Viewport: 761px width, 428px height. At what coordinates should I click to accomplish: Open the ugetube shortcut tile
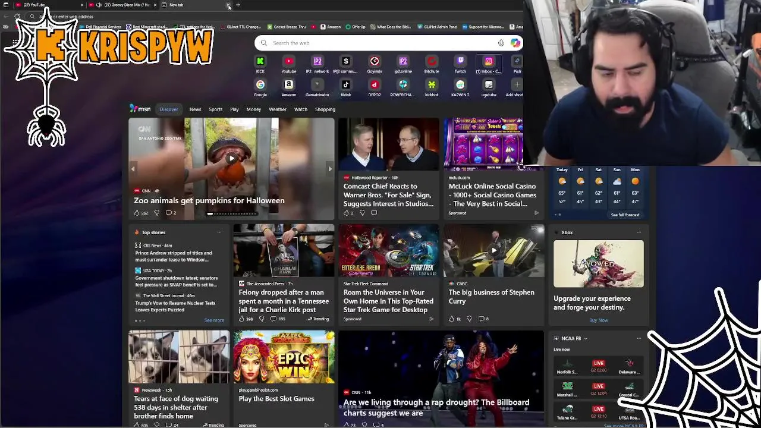point(489,88)
